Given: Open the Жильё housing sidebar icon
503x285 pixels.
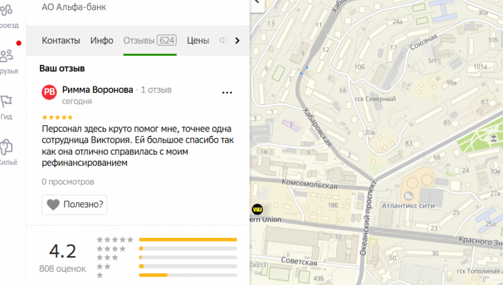Looking at the screenshot, I should click(7, 147).
